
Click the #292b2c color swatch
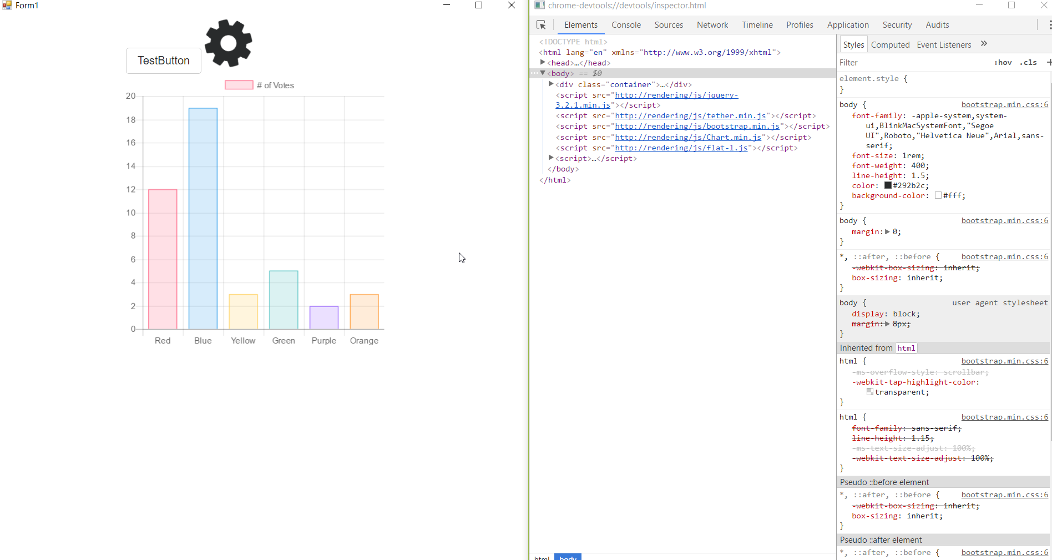[888, 185]
